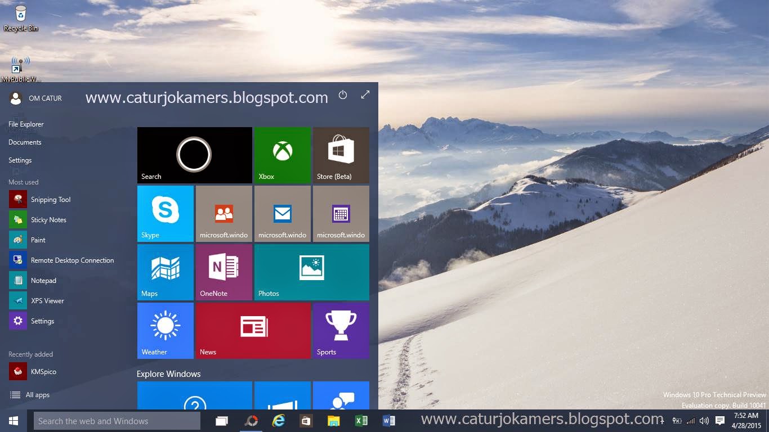The width and height of the screenshot is (769, 432).
Task: Select the MyPublicW desktop shortcut
Action: click(x=21, y=69)
